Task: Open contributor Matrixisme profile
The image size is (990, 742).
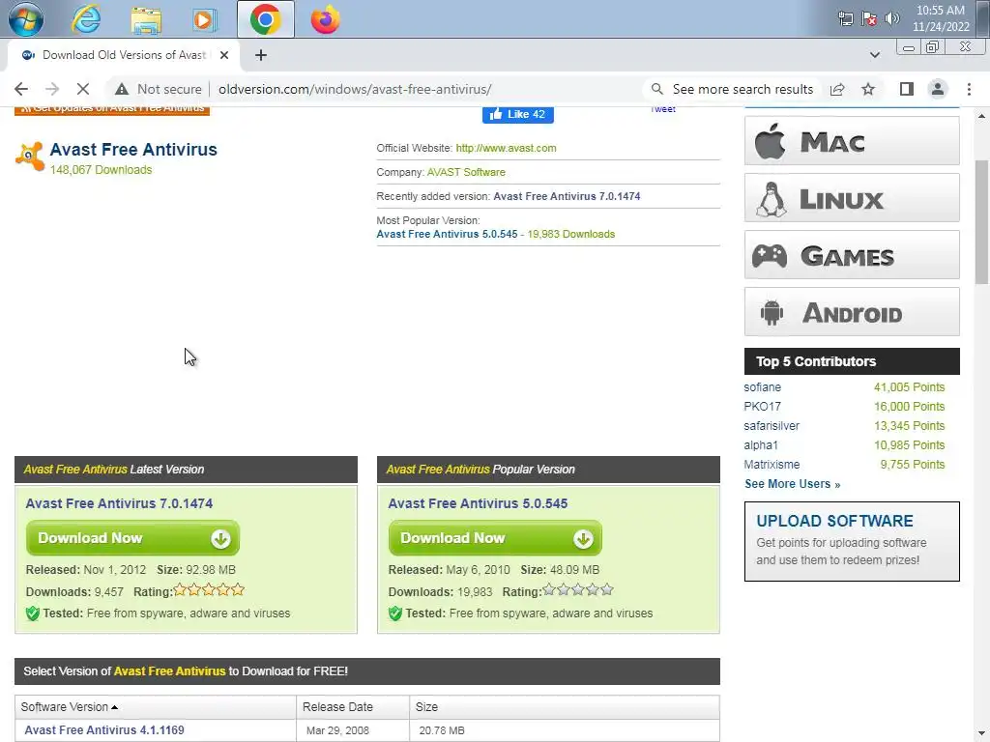Action: tap(772, 465)
